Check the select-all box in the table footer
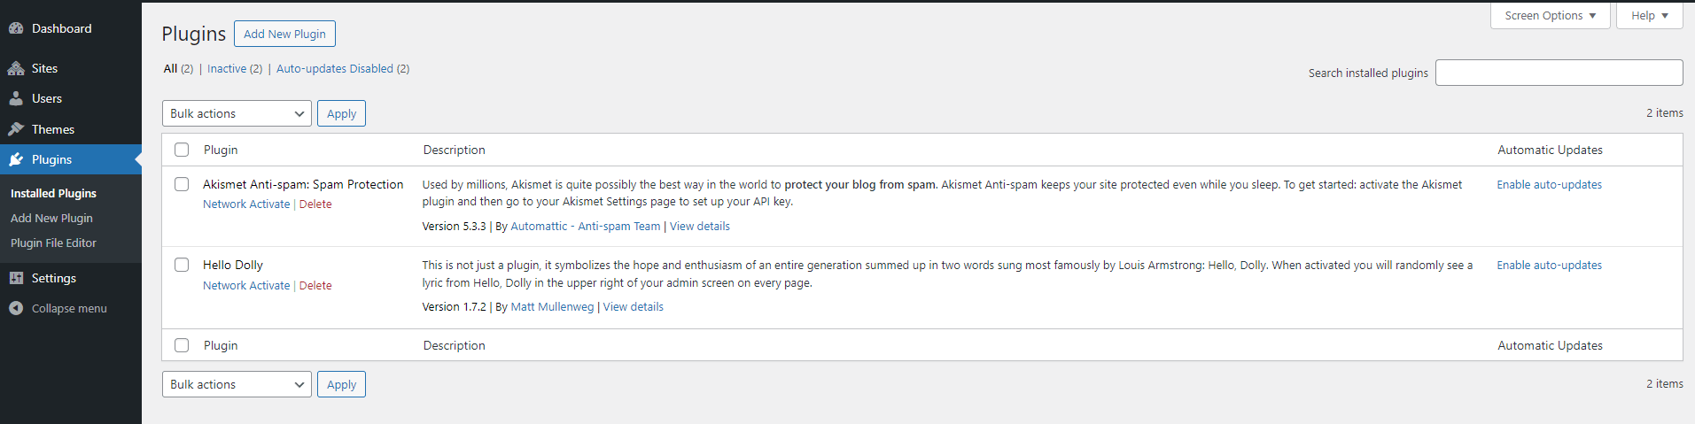Image resolution: width=1695 pixels, height=424 pixels. 182,345
